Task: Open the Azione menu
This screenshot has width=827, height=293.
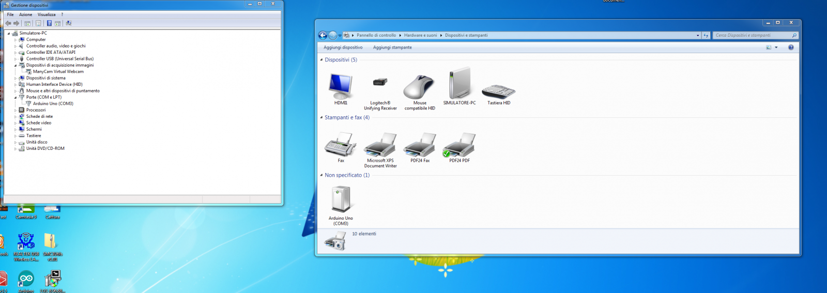Action: pyautogui.click(x=26, y=14)
